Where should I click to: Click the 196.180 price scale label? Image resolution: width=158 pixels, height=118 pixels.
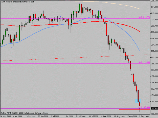click(154, 76)
